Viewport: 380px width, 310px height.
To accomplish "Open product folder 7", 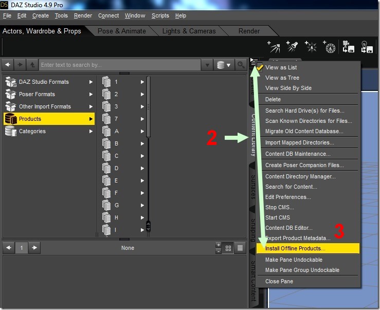I will click(123, 119).
